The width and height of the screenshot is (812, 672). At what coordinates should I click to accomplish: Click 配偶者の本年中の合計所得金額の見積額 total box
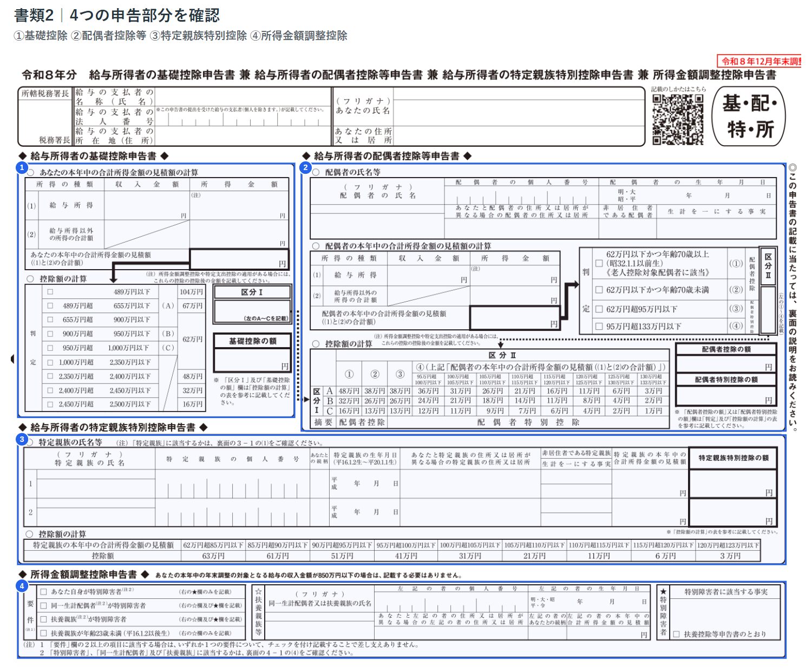point(514,317)
